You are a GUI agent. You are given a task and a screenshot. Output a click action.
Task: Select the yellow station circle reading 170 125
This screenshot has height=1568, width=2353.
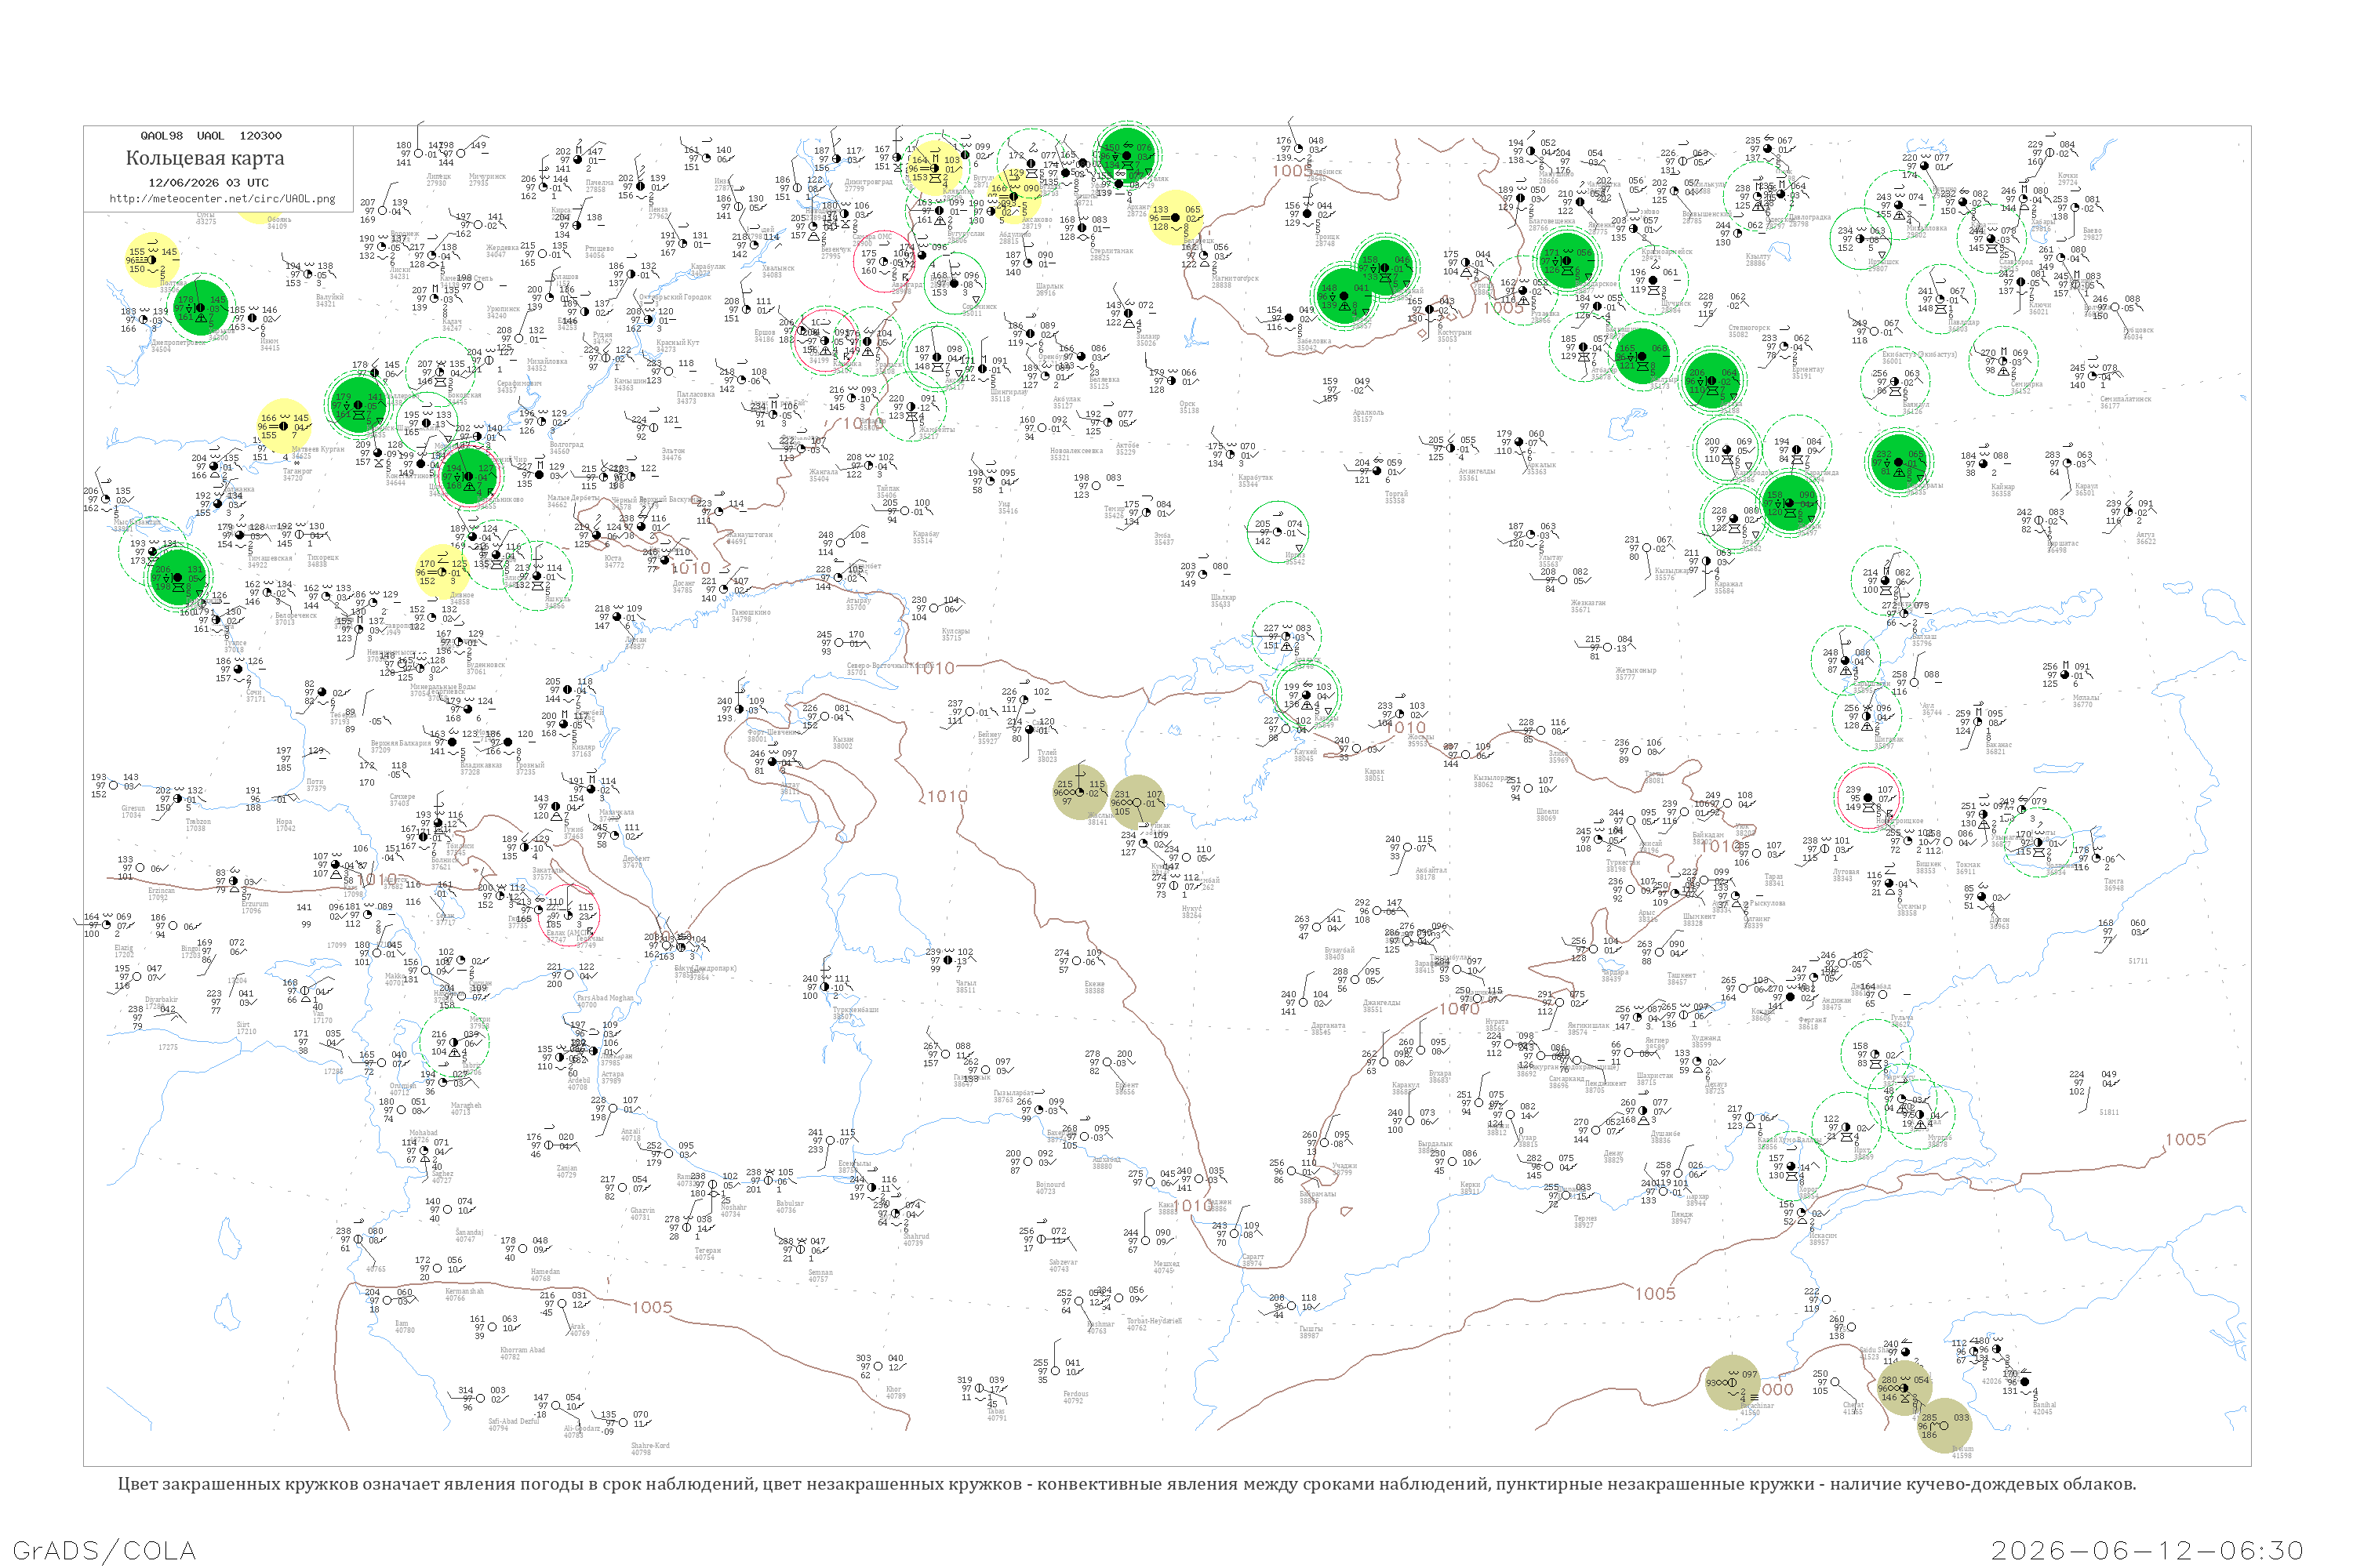pyautogui.click(x=442, y=571)
